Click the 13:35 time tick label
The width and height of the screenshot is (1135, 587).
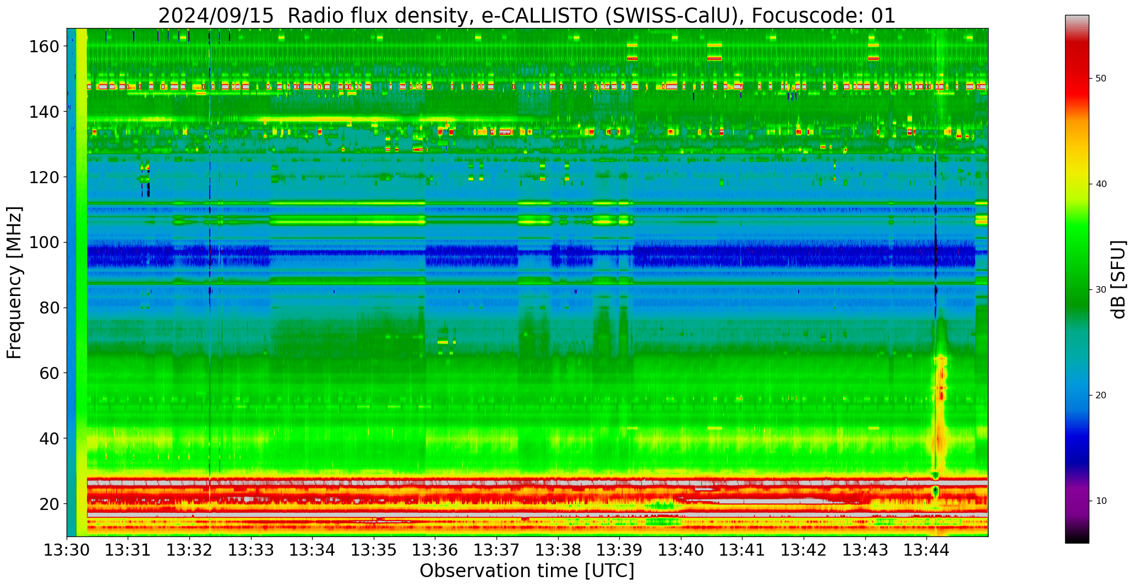(x=374, y=550)
